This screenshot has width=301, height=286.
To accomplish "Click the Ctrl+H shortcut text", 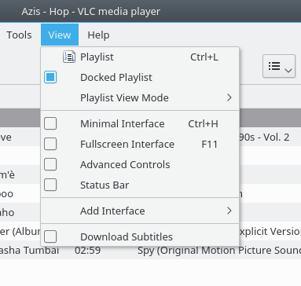I will point(203,123).
